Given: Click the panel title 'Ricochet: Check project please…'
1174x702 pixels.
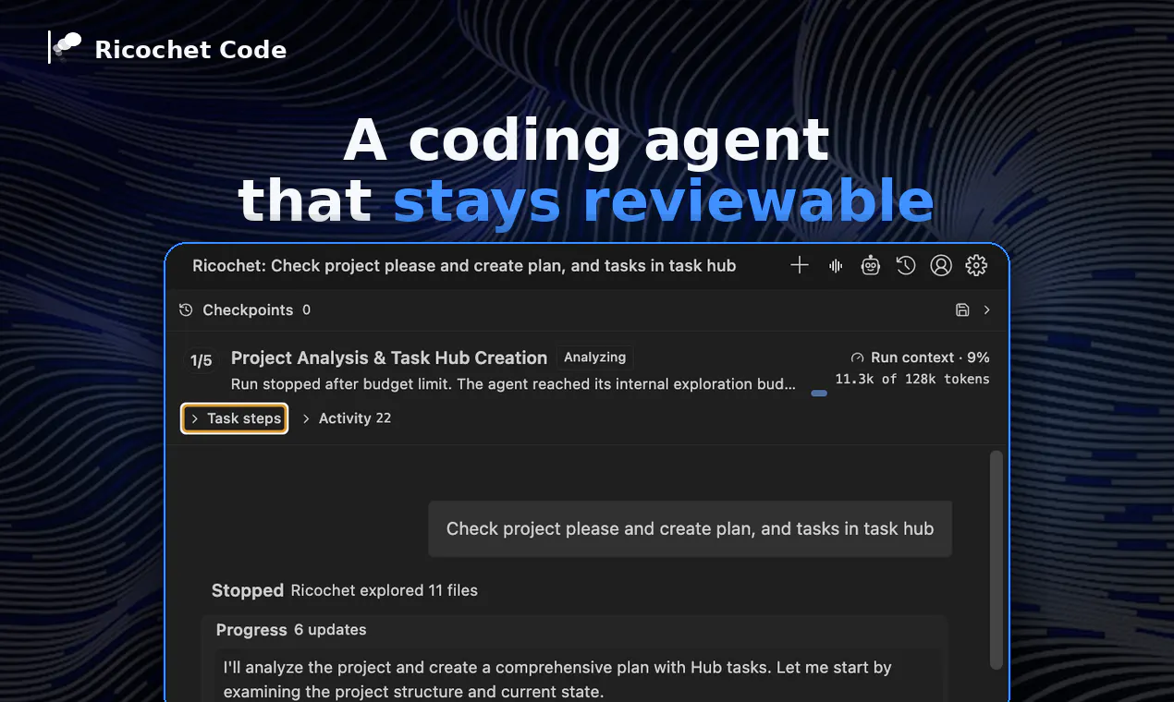Looking at the screenshot, I should pos(464,266).
